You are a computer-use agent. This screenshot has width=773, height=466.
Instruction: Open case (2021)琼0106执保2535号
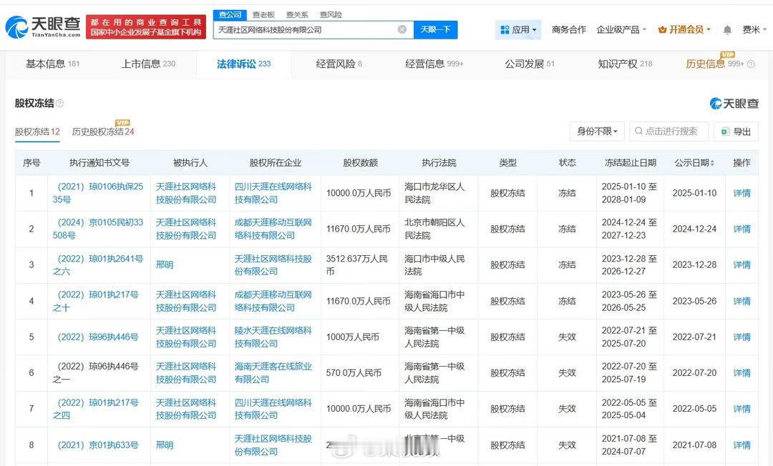coord(98,193)
